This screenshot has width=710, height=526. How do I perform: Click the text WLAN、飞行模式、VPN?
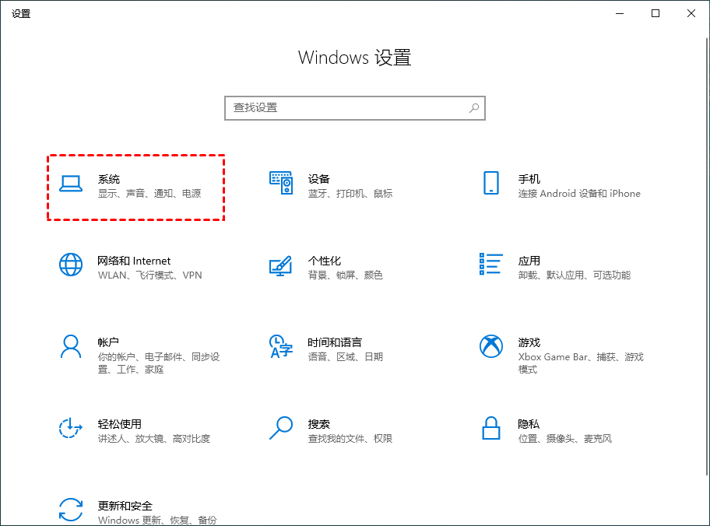(x=150, y=275)
